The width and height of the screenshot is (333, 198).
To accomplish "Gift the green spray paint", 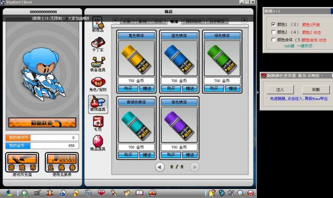I will pyautogui.click(x=233, y=88).
